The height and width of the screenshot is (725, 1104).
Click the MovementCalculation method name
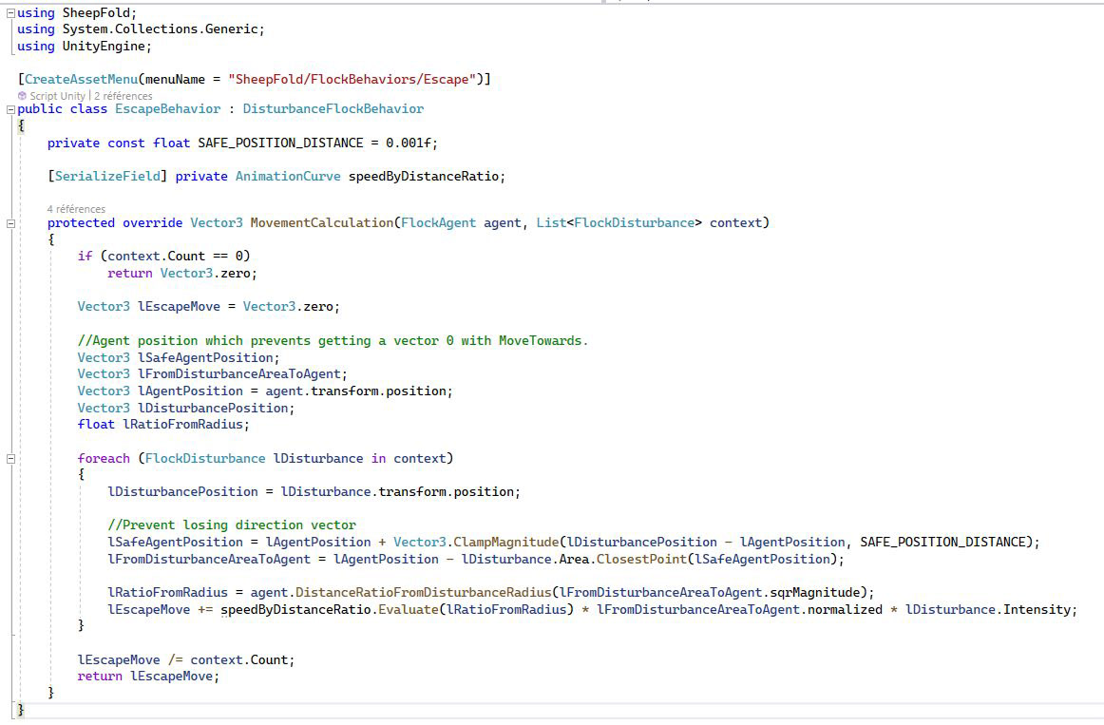pos(322,223)
